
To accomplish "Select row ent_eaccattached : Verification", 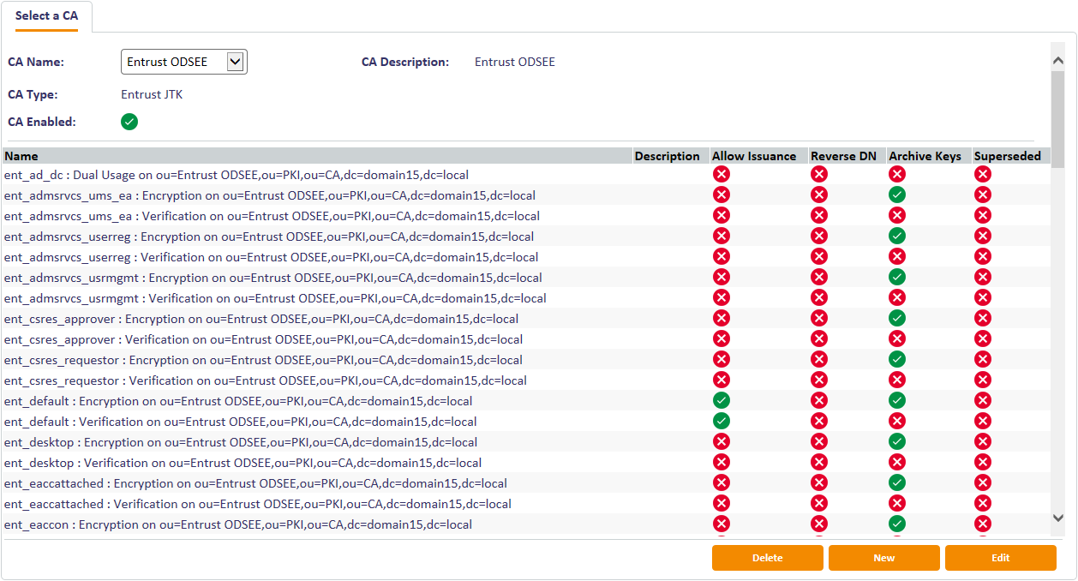I will coord(526,503).
